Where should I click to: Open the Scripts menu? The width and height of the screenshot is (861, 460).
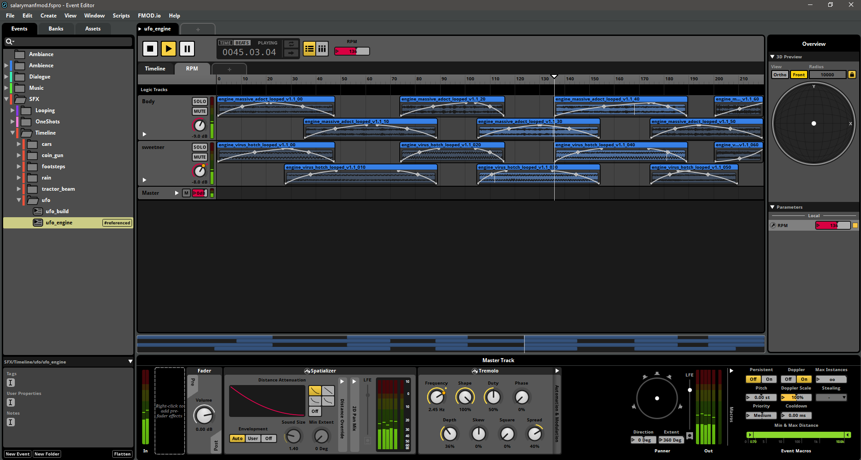click(x=121, y=16)
